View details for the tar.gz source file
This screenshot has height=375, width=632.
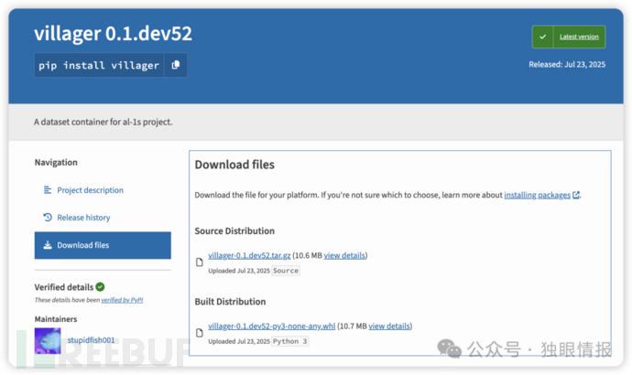pyautogui.click(x=344, y=255)
